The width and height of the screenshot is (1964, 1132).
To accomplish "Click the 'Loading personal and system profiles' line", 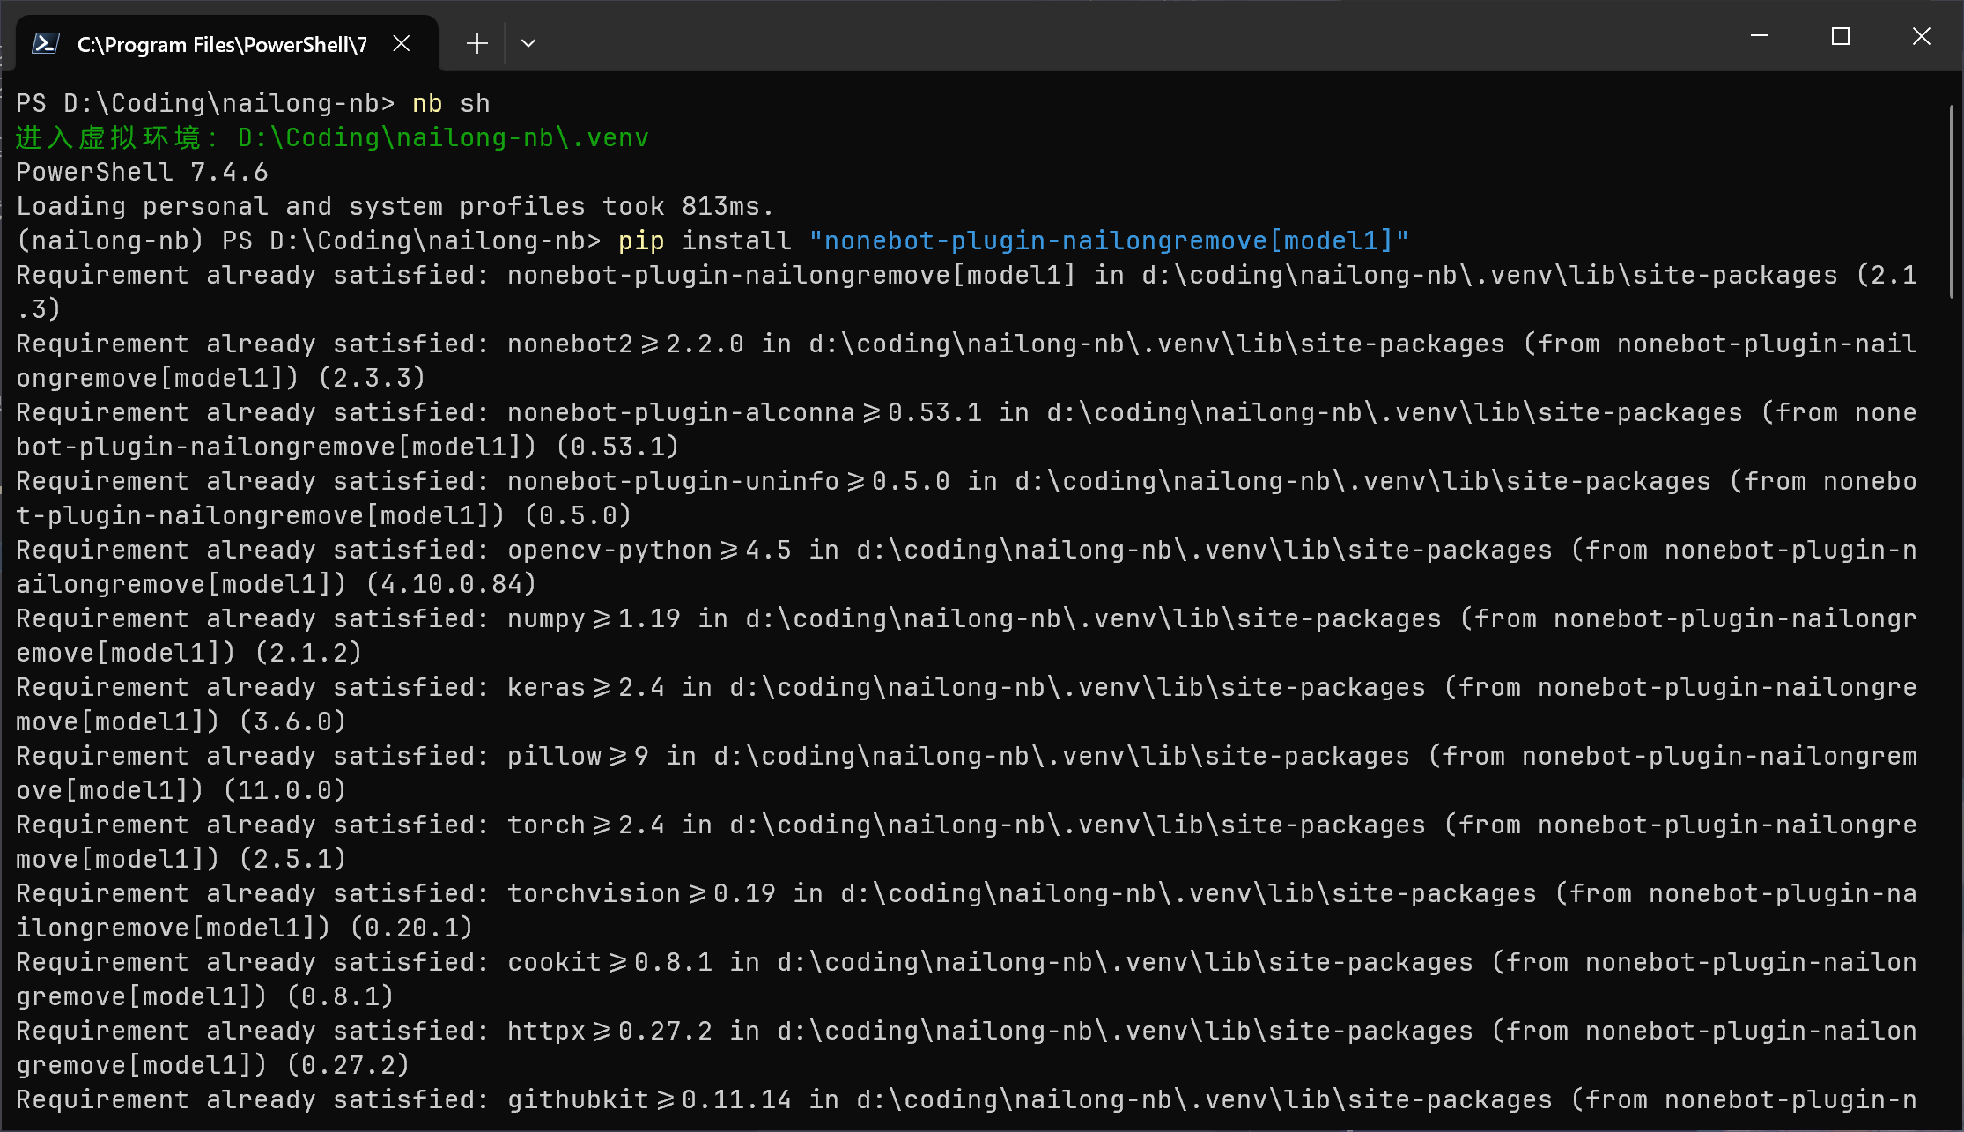I will click(395, 207).
